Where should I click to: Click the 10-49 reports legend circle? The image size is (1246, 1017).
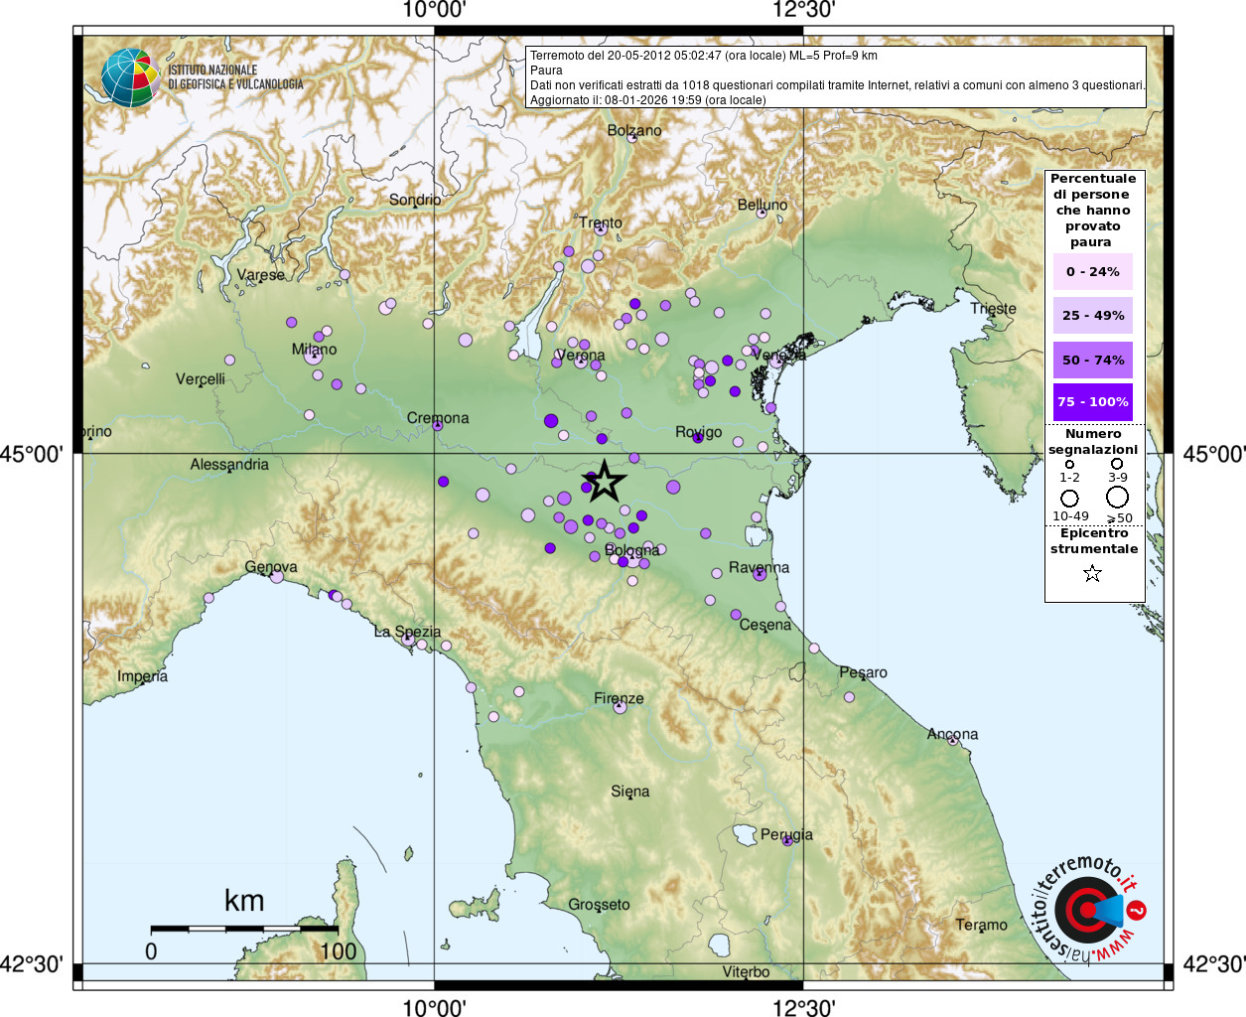(1069, 498)
